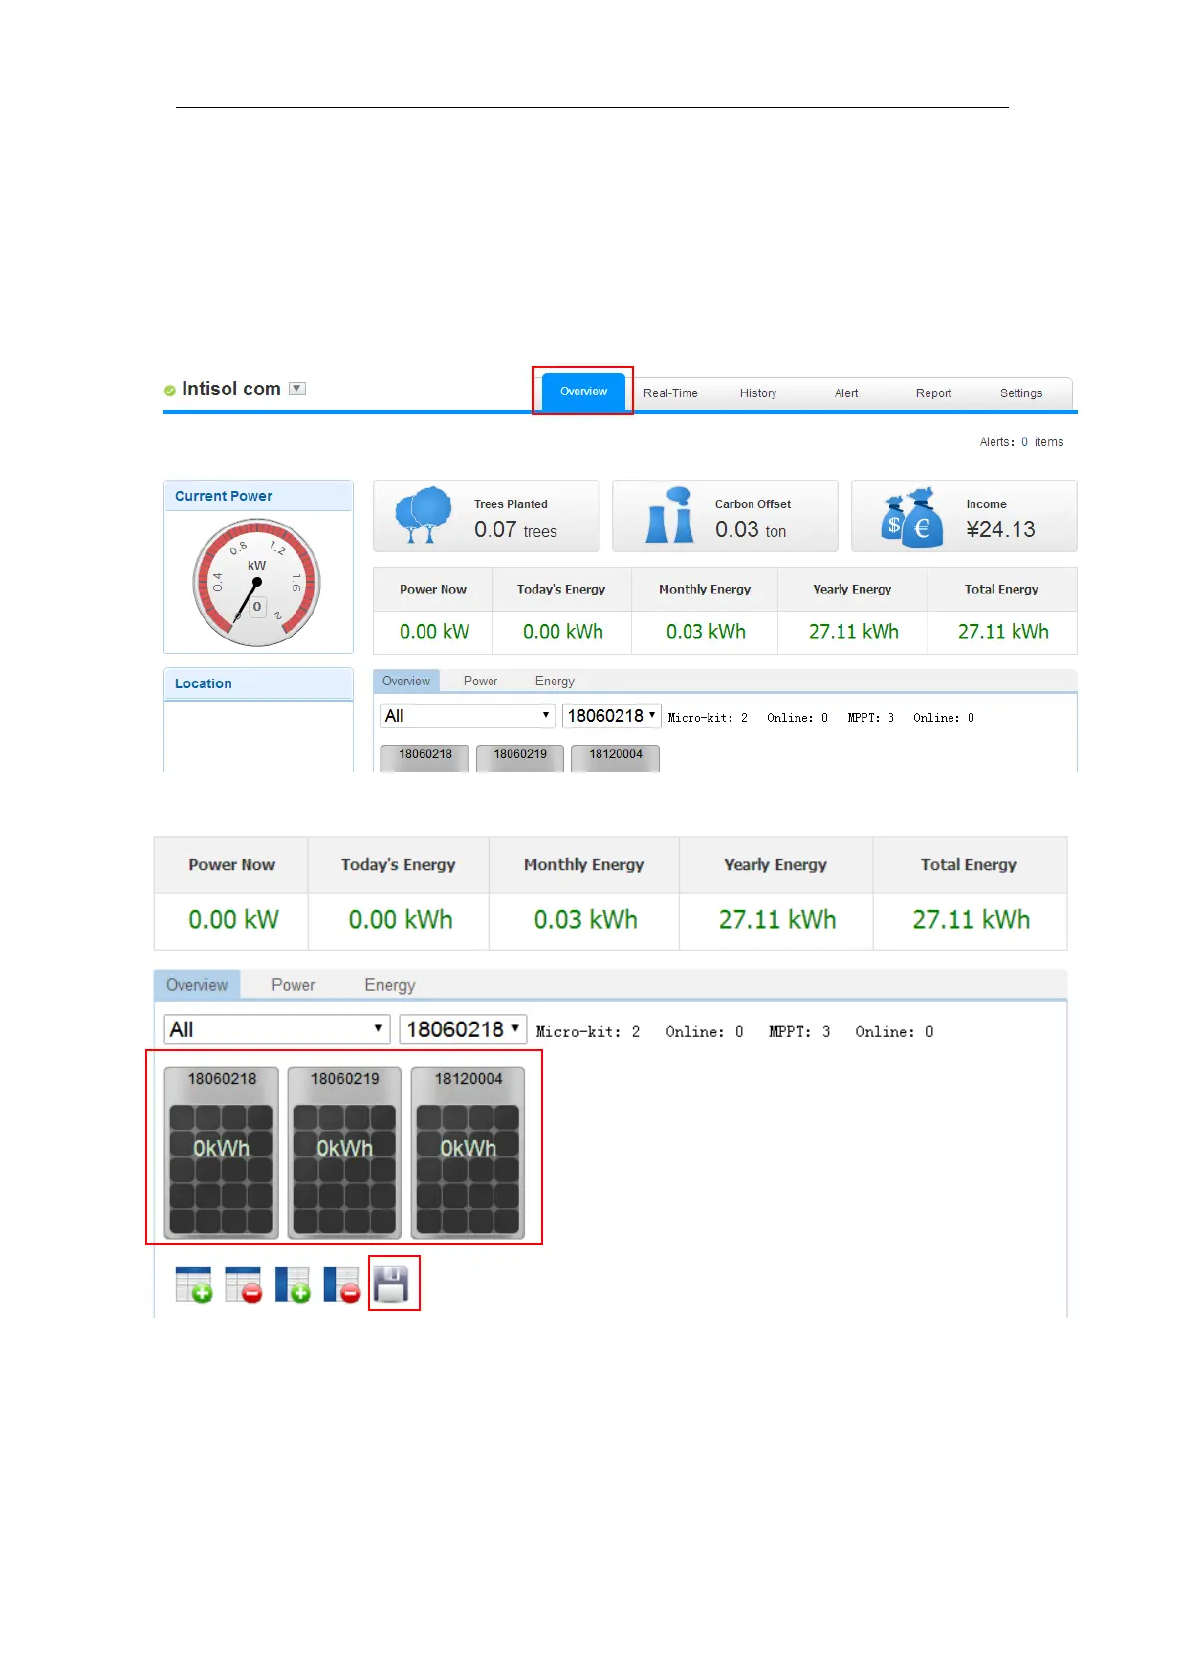Click the add column icon with green plus
The width and height of the screenshot is (1185, 1675).
pos(293,1284)
